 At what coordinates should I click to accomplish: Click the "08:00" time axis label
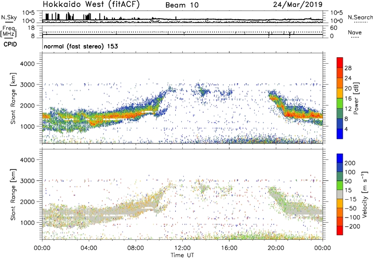(136, 248)
